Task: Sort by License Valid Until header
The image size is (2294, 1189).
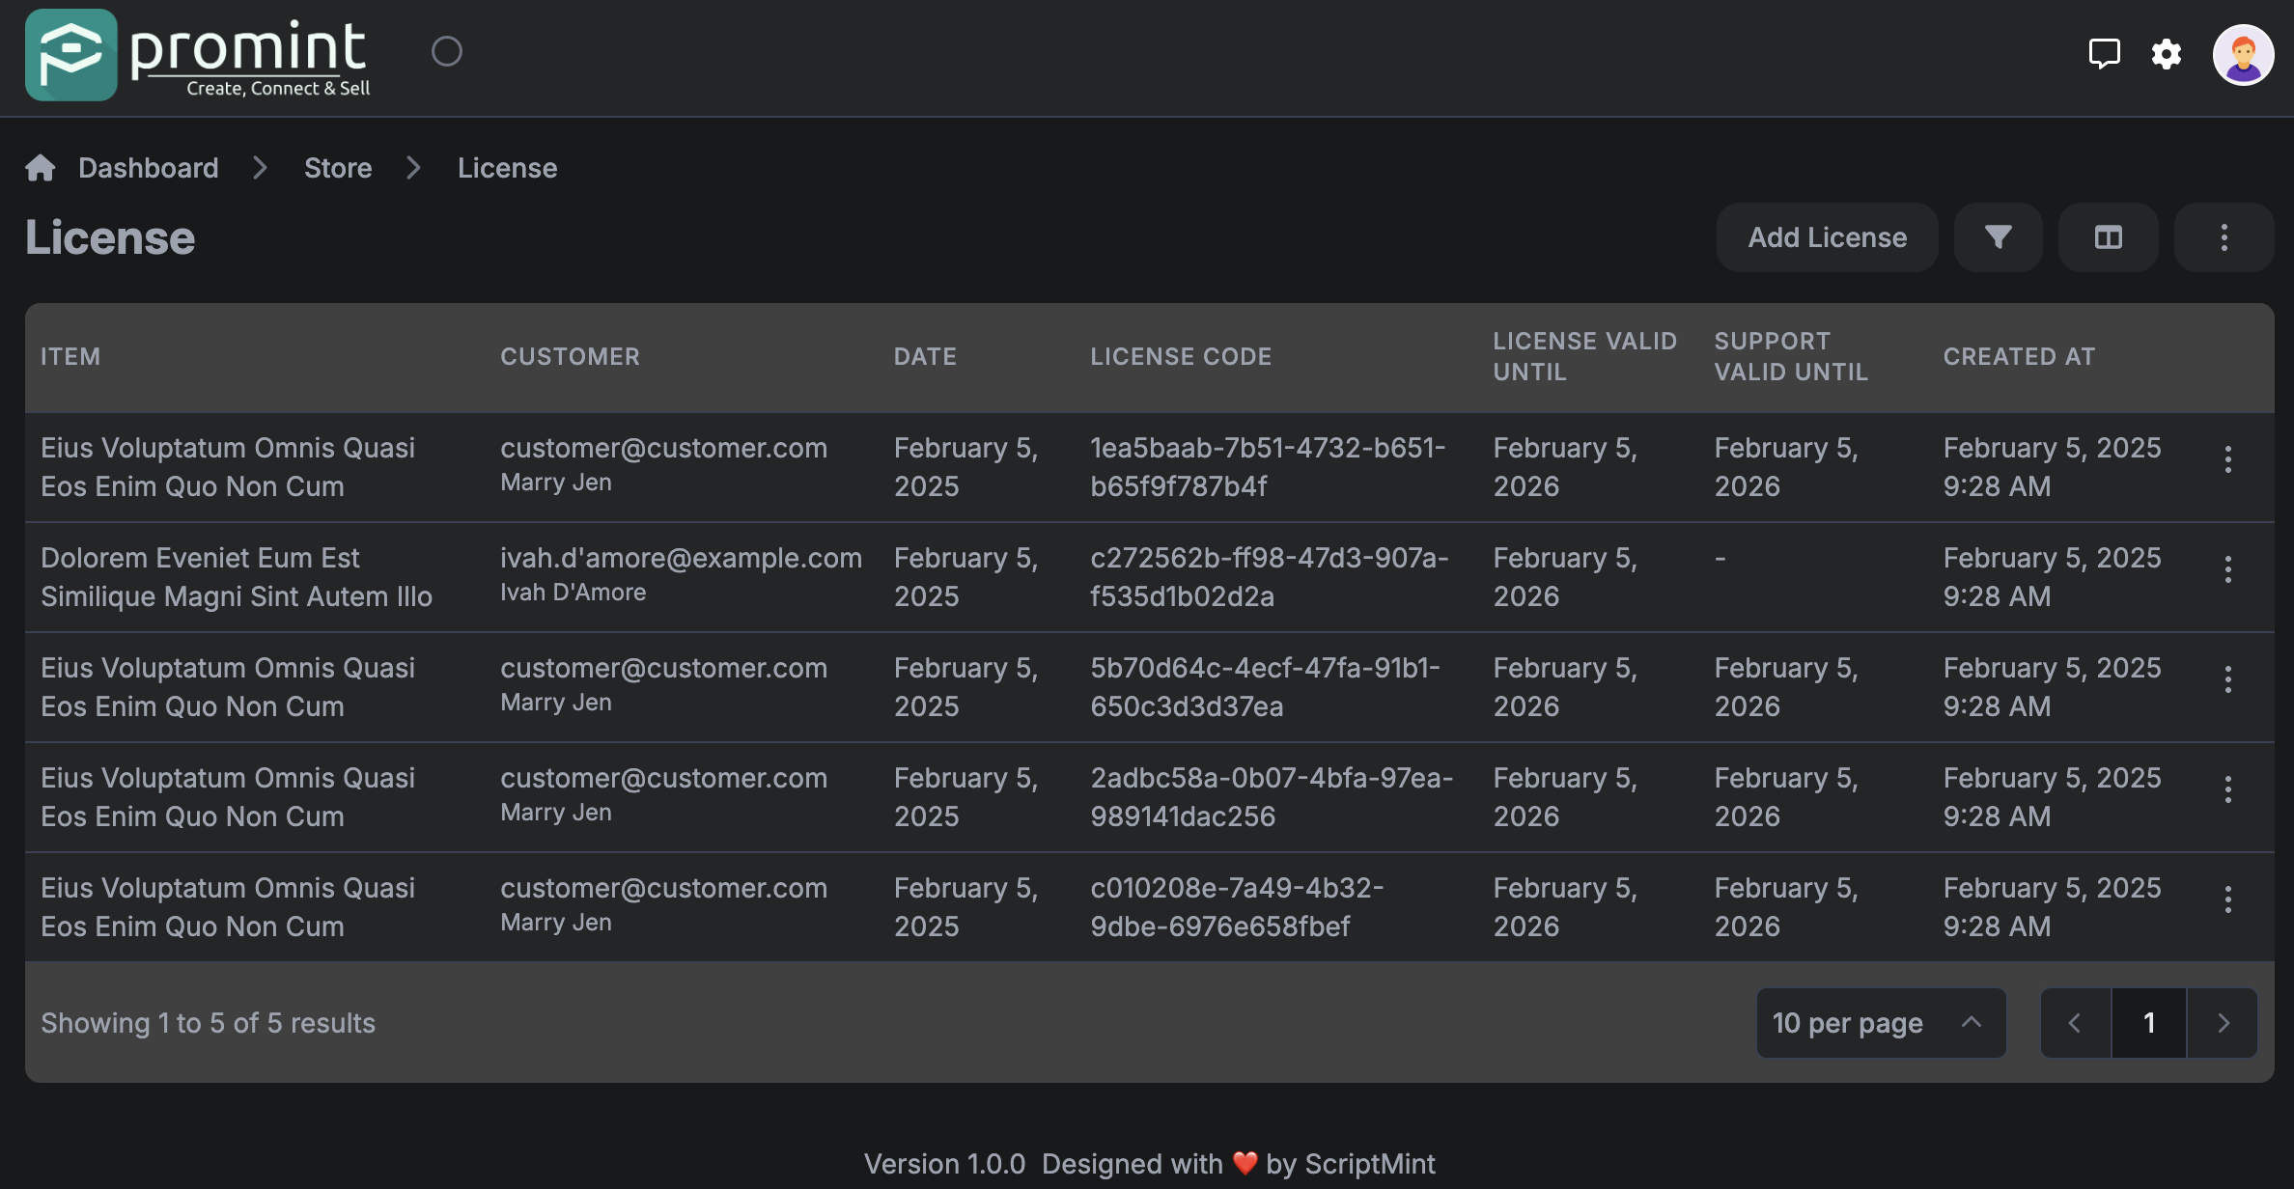Action: click(1584, 357)
